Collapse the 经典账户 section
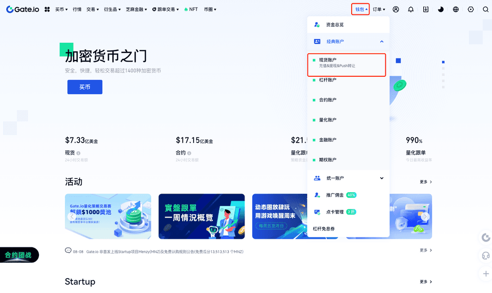The image size is (492, 293). (x=381, y=42)
